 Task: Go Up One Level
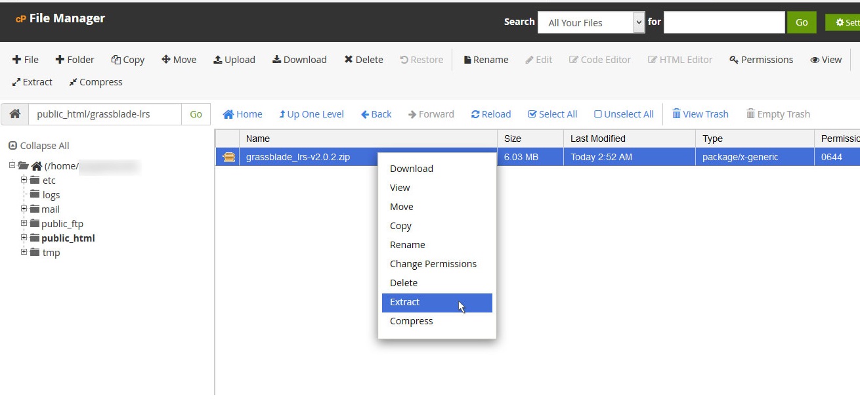tap(311, 114)
